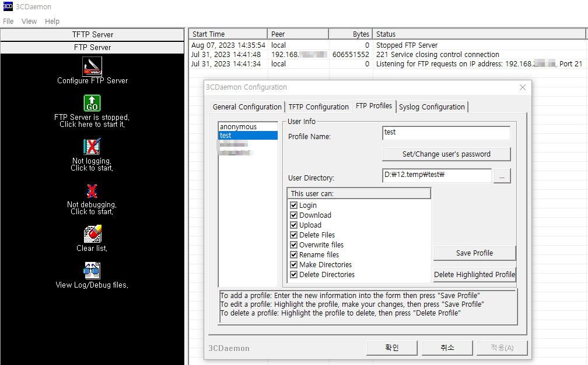Open the View menu
The width and height of the screenshot is (588, 365).
[x=29, y=22]
